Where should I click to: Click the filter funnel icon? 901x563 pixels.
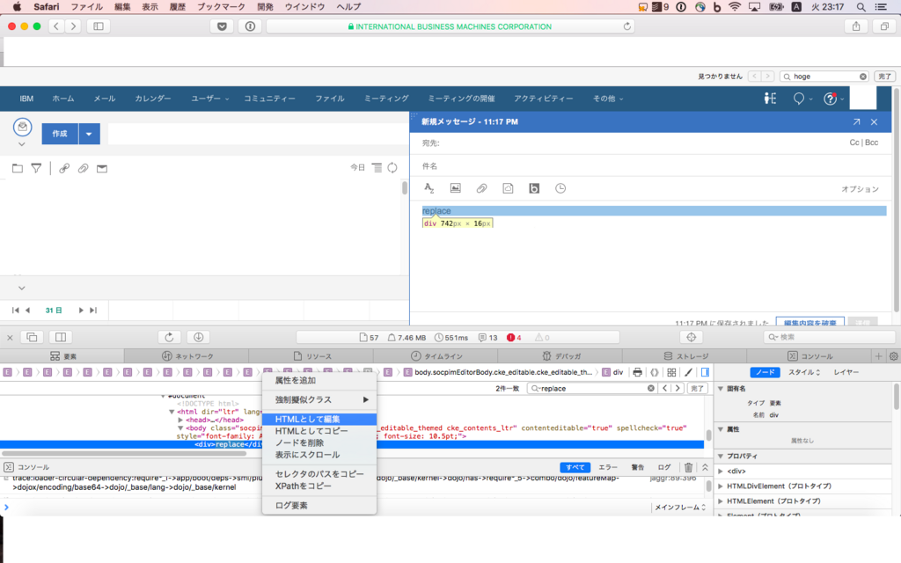pyautogui.click(x=36, y=168)
